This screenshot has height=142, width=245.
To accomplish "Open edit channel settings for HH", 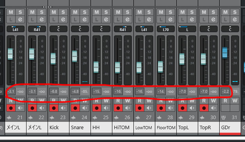I will click(x=106, y=19).
